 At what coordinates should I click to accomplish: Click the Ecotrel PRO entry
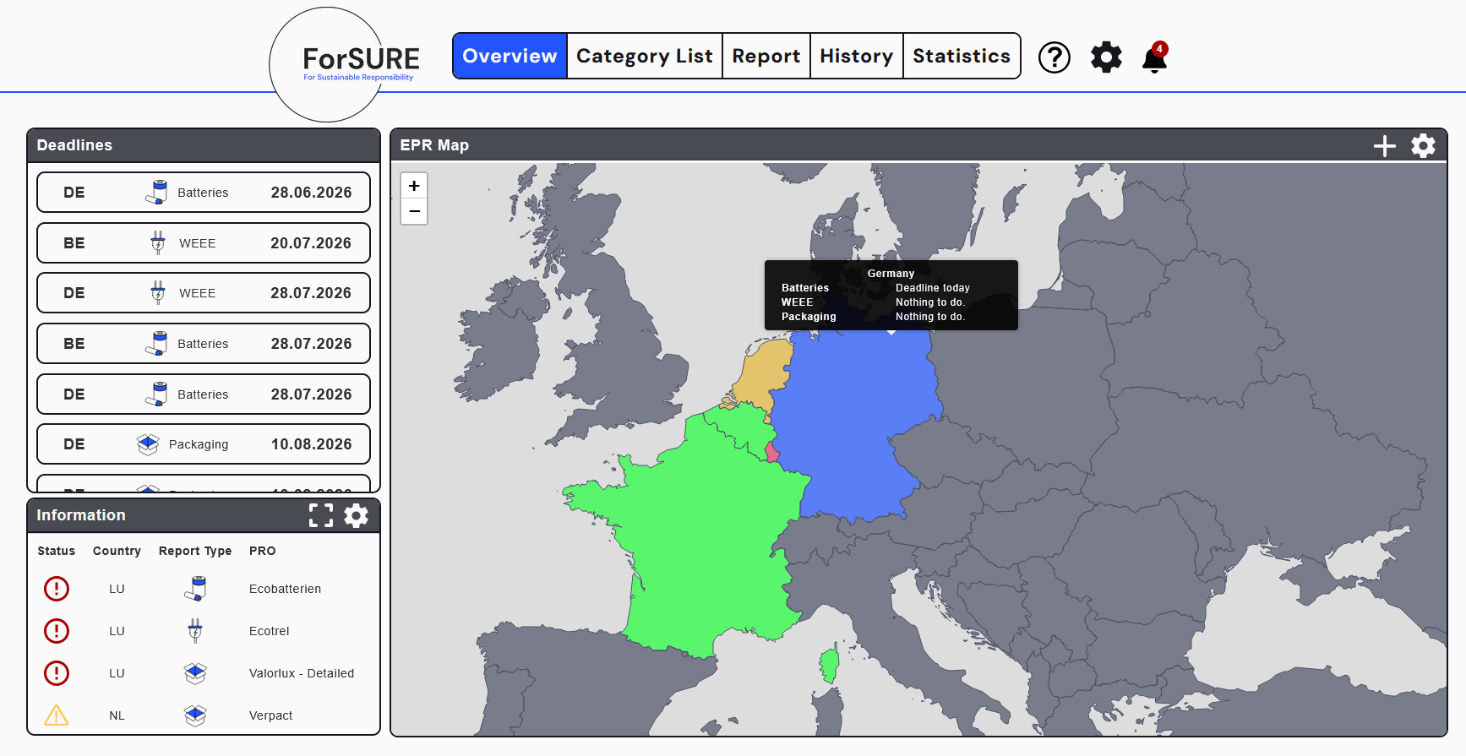click(269, 631)
